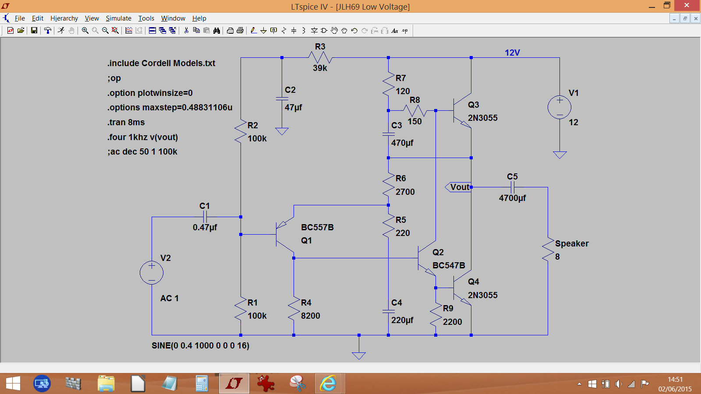
Task: Select the Resistor tool in the toolbar
Action: tap(284, 31)
